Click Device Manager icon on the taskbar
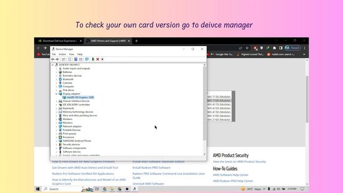The image size is (343, 193). tap(135, 189)
